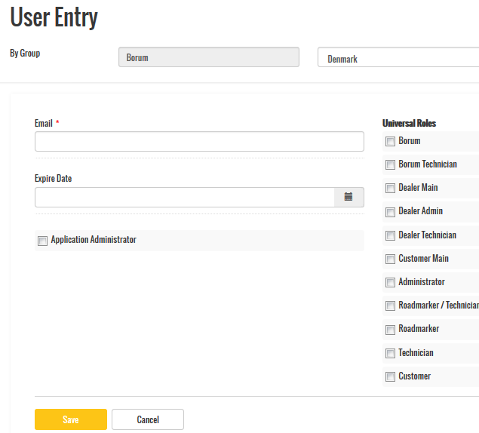Open the Denmark country dropdown
The height and width of the screenshot is (433, 479).
click(398, 58)
